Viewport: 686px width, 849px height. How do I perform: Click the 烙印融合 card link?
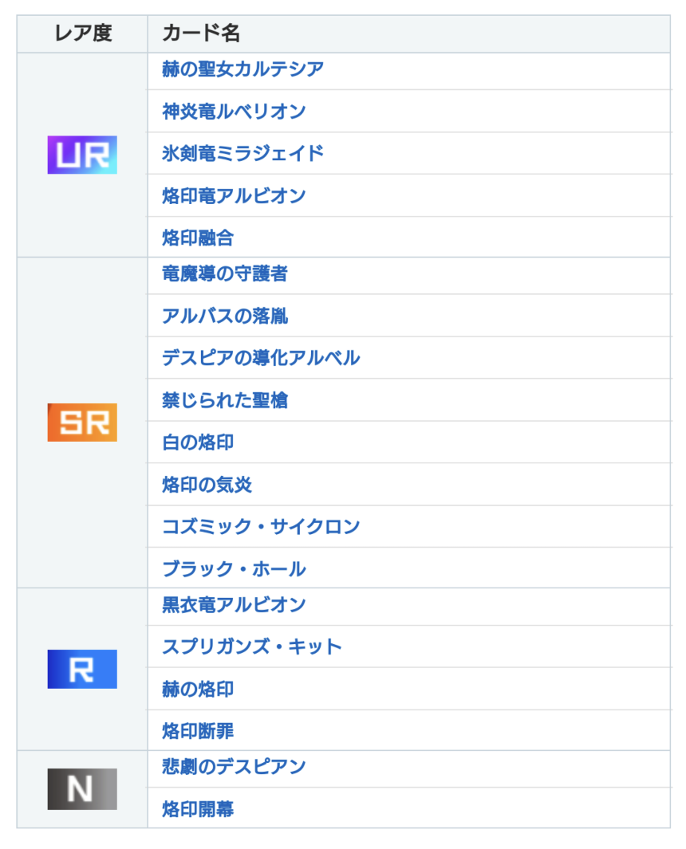pos(198,238)
